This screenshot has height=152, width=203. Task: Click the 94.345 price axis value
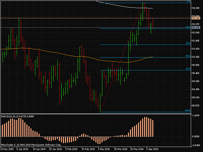pos(196,8)
